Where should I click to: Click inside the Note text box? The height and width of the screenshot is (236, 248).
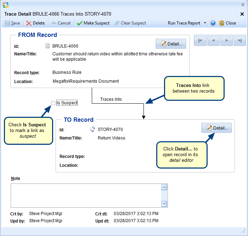click(85, 195)
